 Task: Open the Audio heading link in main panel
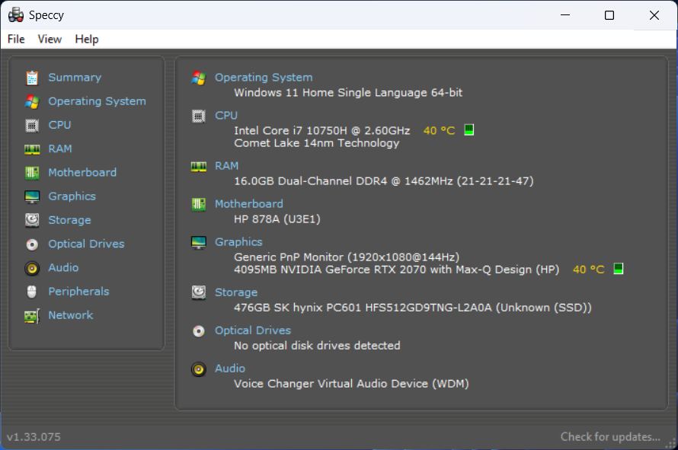[x=230, y=369]
